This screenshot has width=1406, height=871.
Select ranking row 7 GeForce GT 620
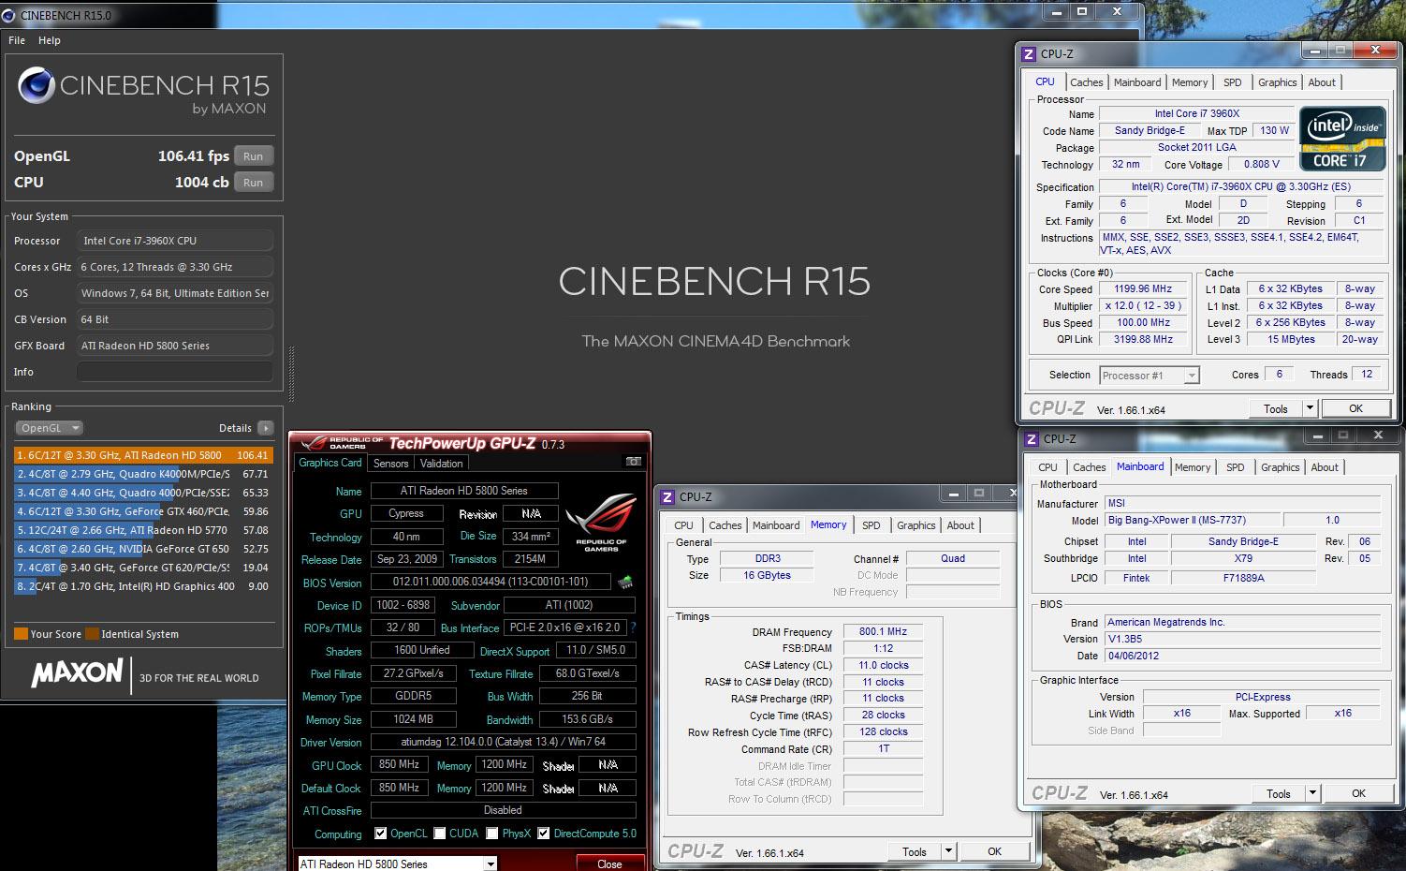143,568
